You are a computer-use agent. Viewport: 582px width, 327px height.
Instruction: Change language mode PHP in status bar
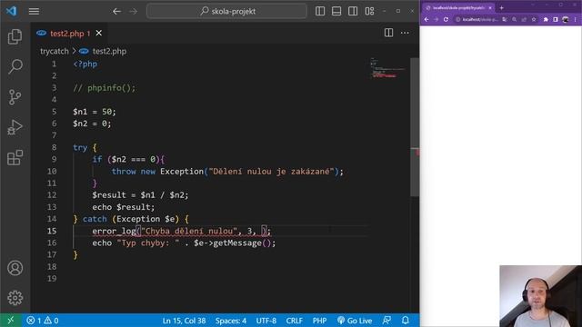tap(319, 321)
